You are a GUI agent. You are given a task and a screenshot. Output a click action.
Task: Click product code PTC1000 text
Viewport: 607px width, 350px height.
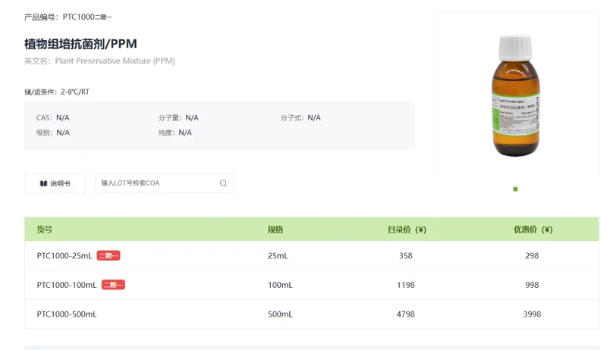click(79, 17)
